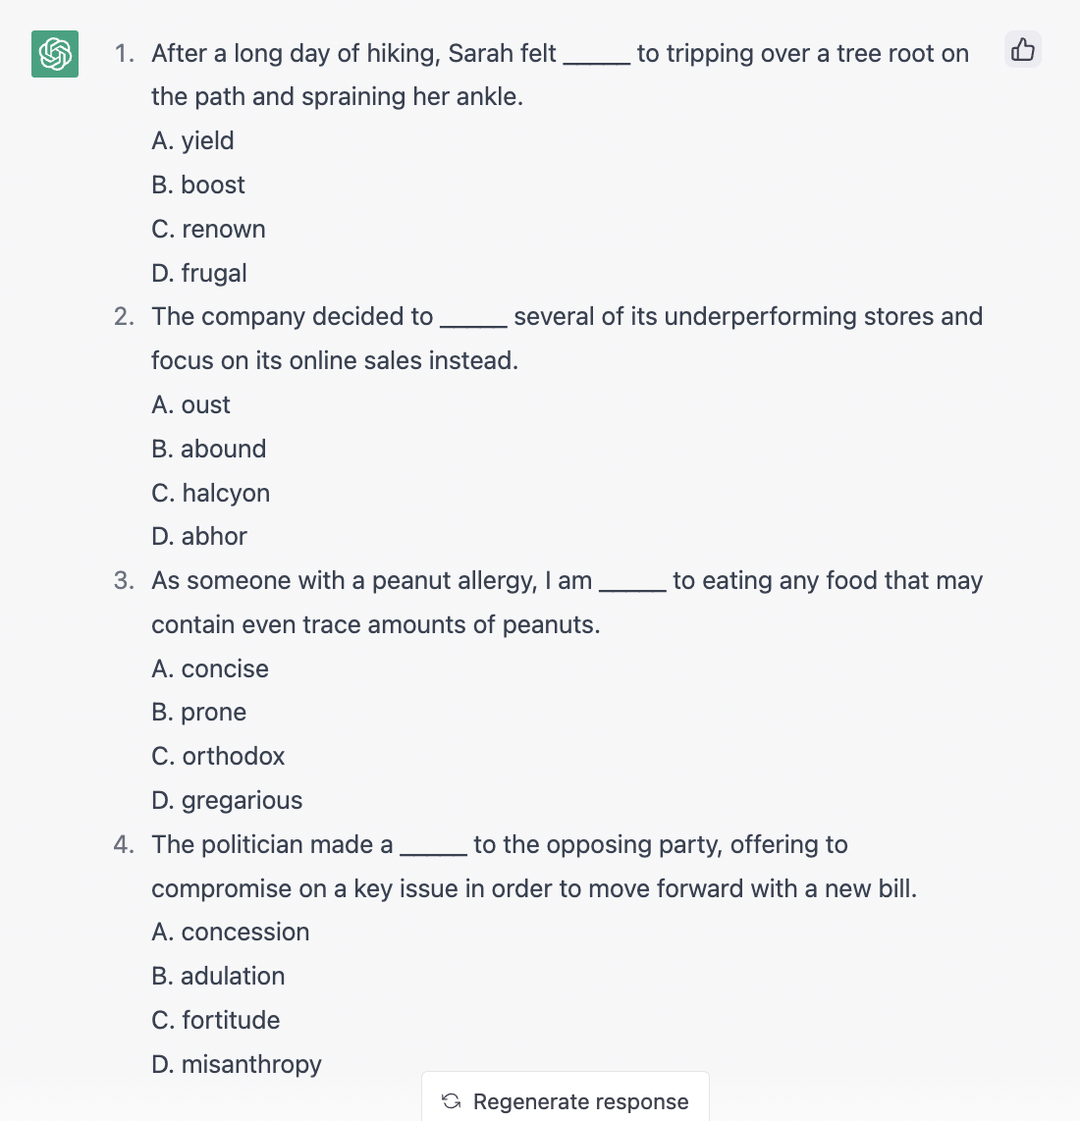The height and width of the screenshot is (1121, 1080).
Task: Click answer option "A. concession"
Action: [x=231, y=932]
